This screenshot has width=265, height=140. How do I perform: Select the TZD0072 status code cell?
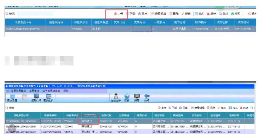click(x=72, y=132)
